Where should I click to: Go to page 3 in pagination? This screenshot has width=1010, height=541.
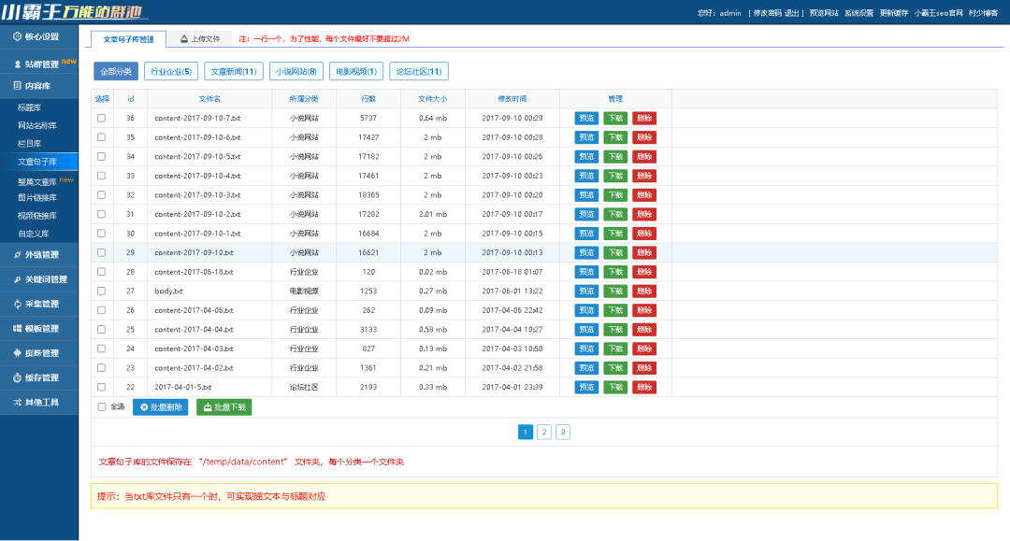click(562, 432)
